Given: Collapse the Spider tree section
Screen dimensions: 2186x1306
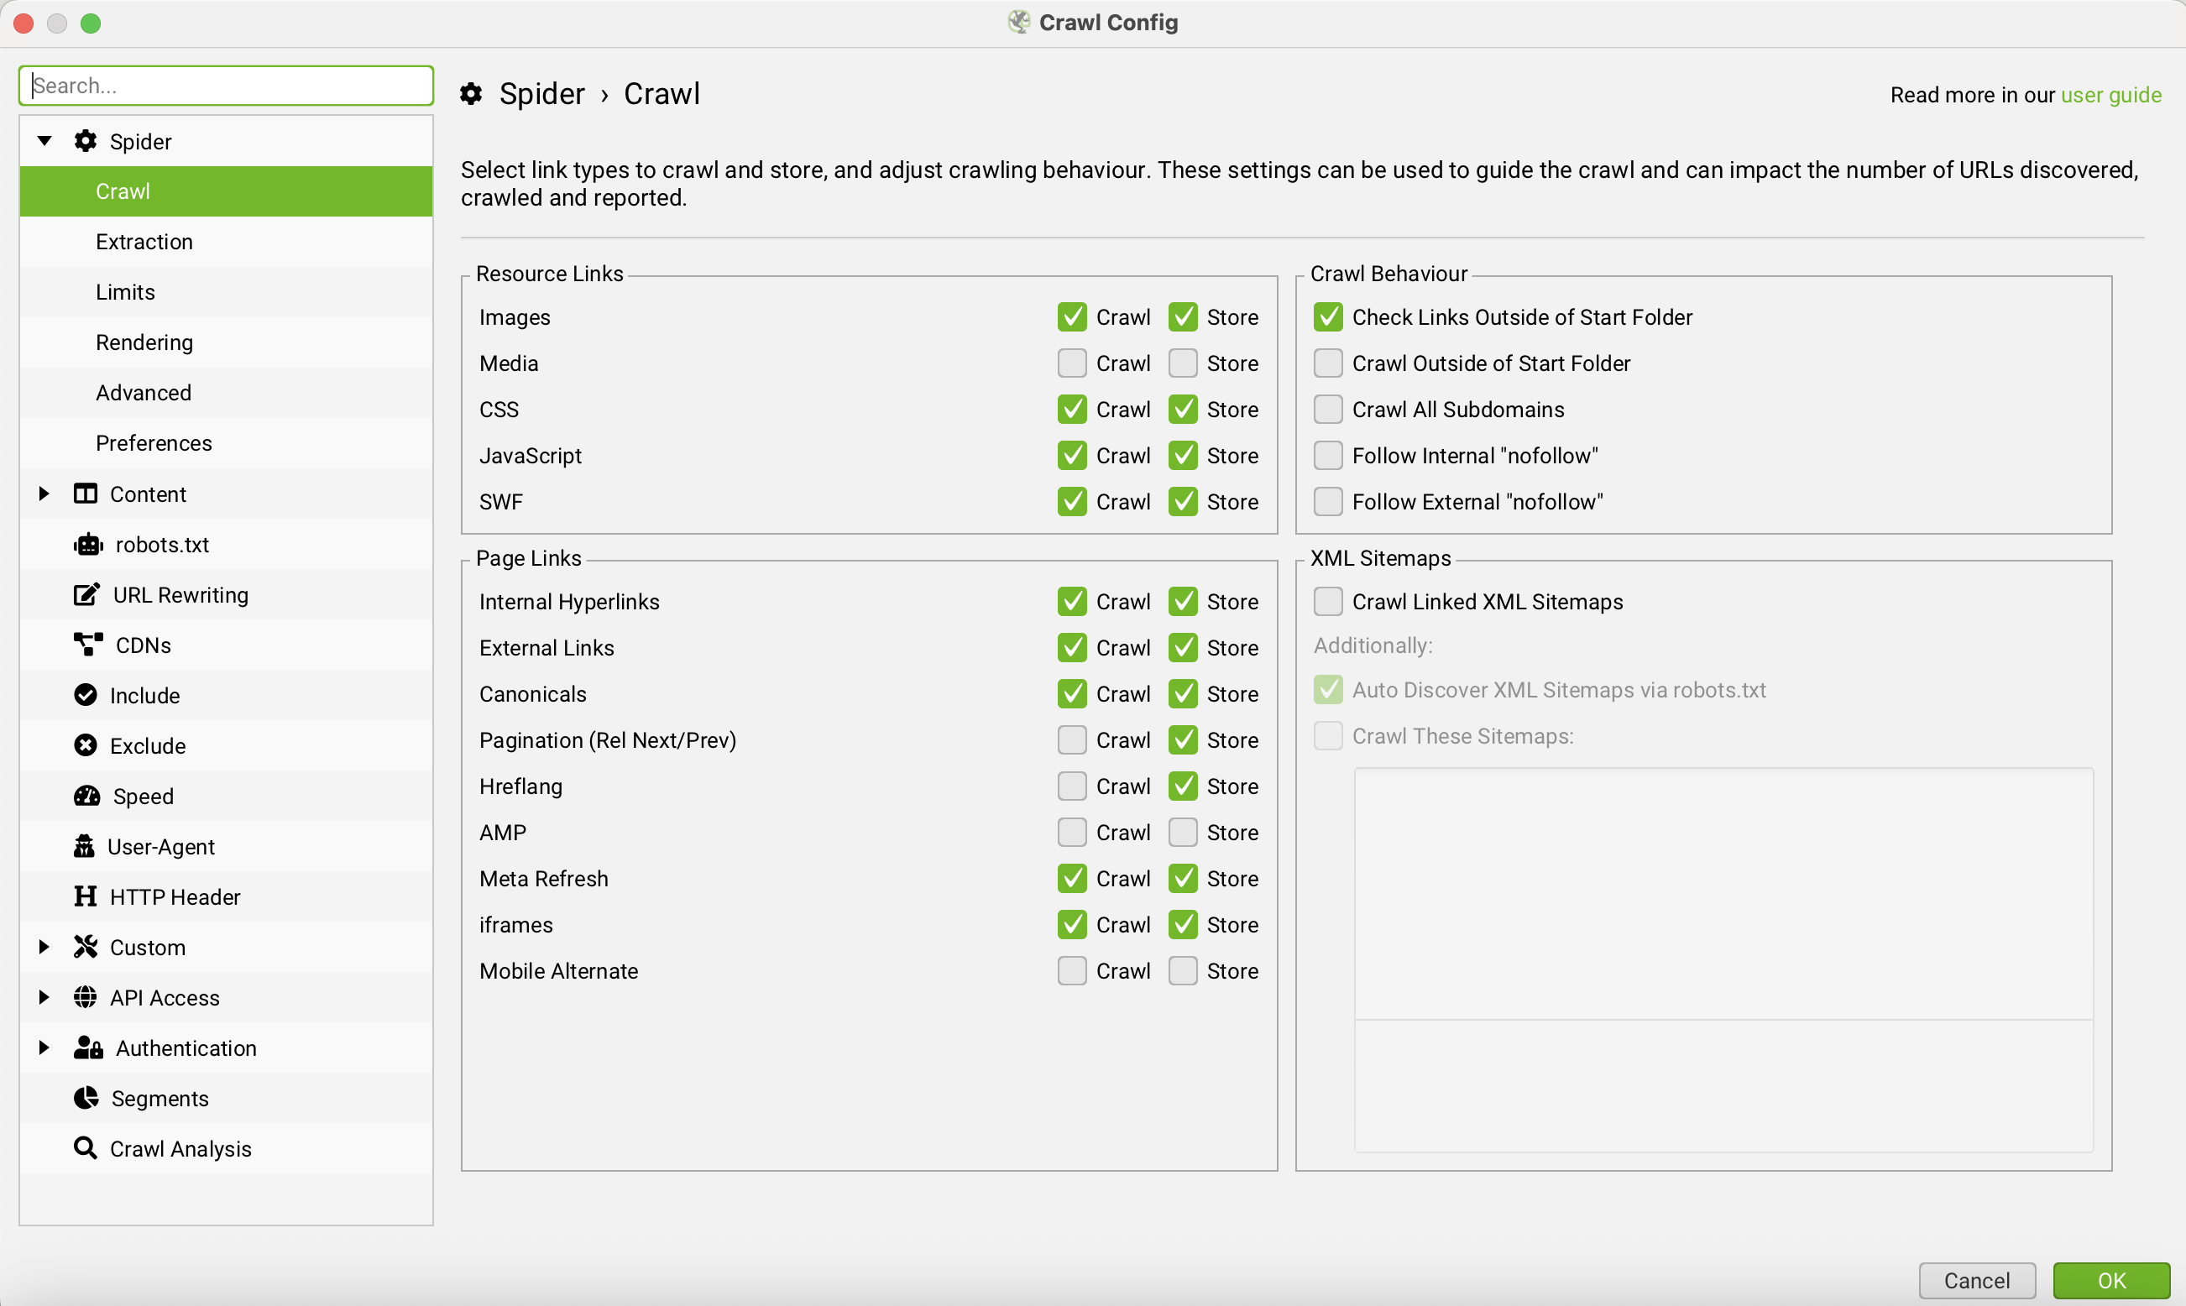Looking at the screenshot, I should coord(44,141).
